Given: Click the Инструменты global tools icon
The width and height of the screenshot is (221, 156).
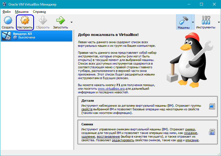Looking at the screenshot, I should (x=206, y=20).
